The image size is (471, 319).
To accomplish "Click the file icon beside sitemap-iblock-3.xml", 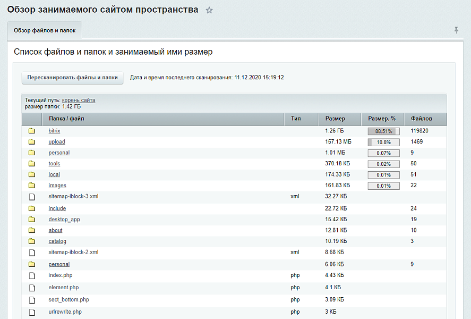I will [x=32, y=197].
